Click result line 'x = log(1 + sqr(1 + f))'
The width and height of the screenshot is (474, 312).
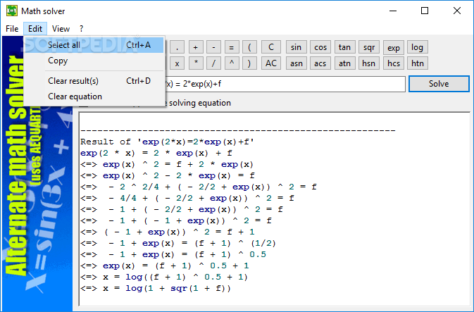(x=156, y=289)
